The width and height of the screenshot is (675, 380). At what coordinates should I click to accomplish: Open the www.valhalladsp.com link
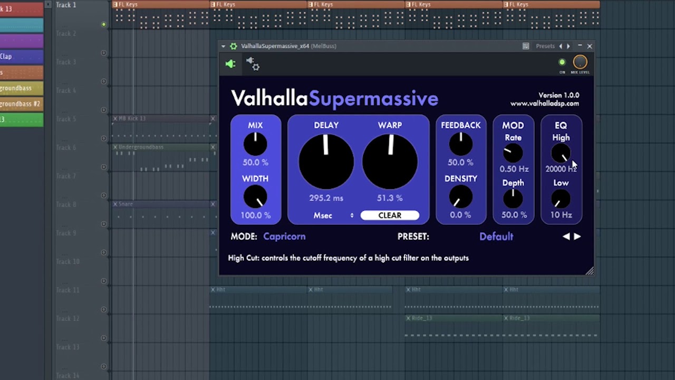click(x=545, y=103)
